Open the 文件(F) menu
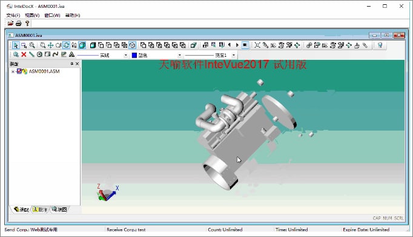 click(x=13, y=15)
